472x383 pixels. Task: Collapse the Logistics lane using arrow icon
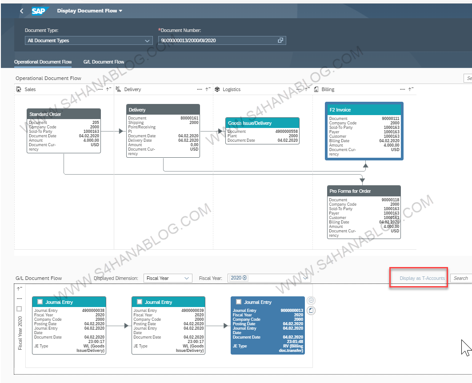click(307, 89)
